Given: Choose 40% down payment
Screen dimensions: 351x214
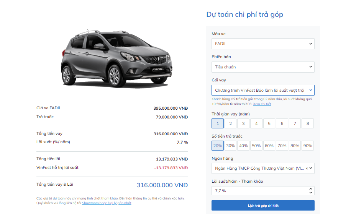Looking at the screenshot, I should click(243, 146).
